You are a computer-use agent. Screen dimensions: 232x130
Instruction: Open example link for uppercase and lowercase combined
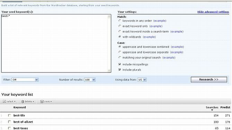177,47
